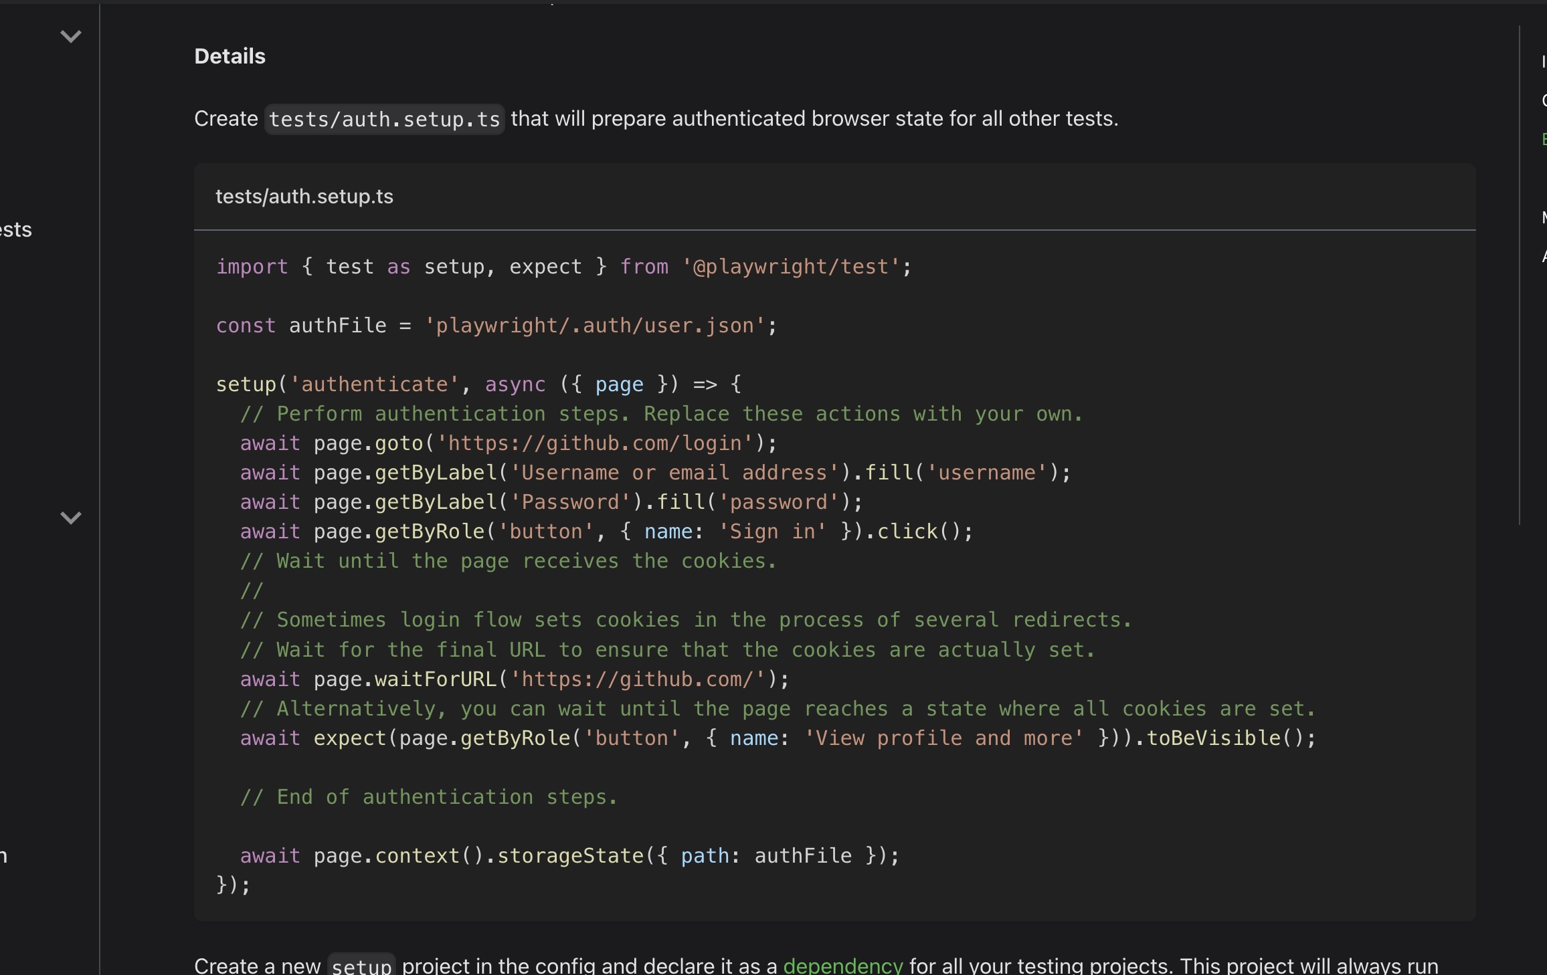Open the second table-of-contents entry starting with 'C'
Screen dimensions: 1547x975
(1543, 100)
